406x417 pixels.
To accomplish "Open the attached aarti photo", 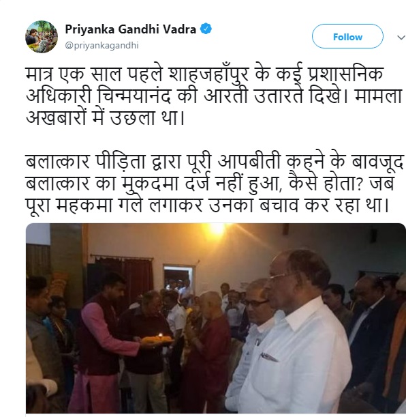I will pos(216,318).
